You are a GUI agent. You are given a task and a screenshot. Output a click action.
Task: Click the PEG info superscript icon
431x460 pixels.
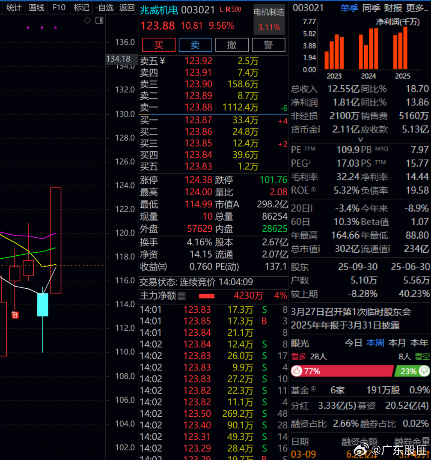[310, 161]
